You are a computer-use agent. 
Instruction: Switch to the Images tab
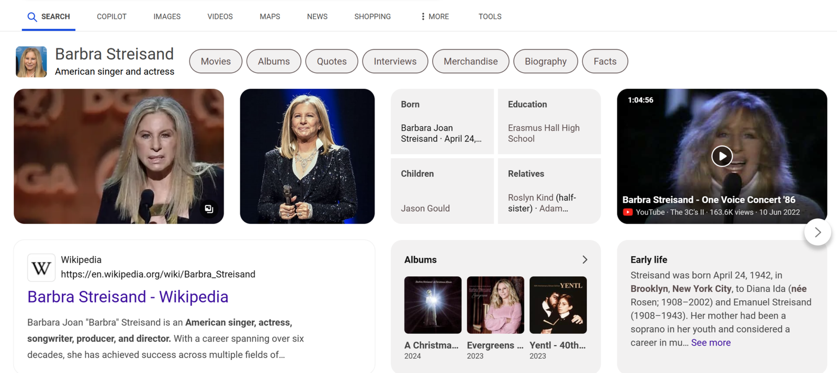click(167, 17)
